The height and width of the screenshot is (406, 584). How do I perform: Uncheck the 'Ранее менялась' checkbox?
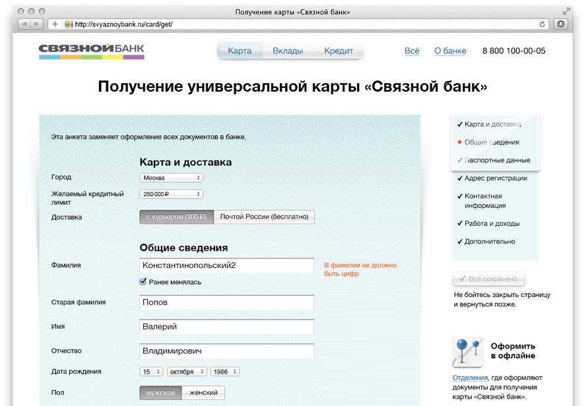point(143,282)
